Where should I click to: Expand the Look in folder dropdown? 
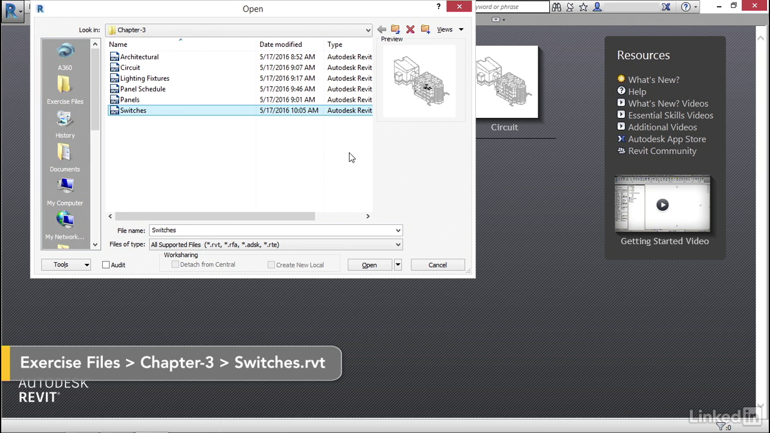pos(368,30)
